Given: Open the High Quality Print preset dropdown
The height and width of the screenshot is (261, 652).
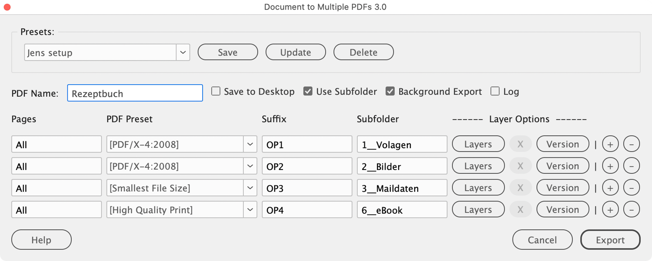Looking at the screenshot, I should pyautogui.click(x=250, y=210).
